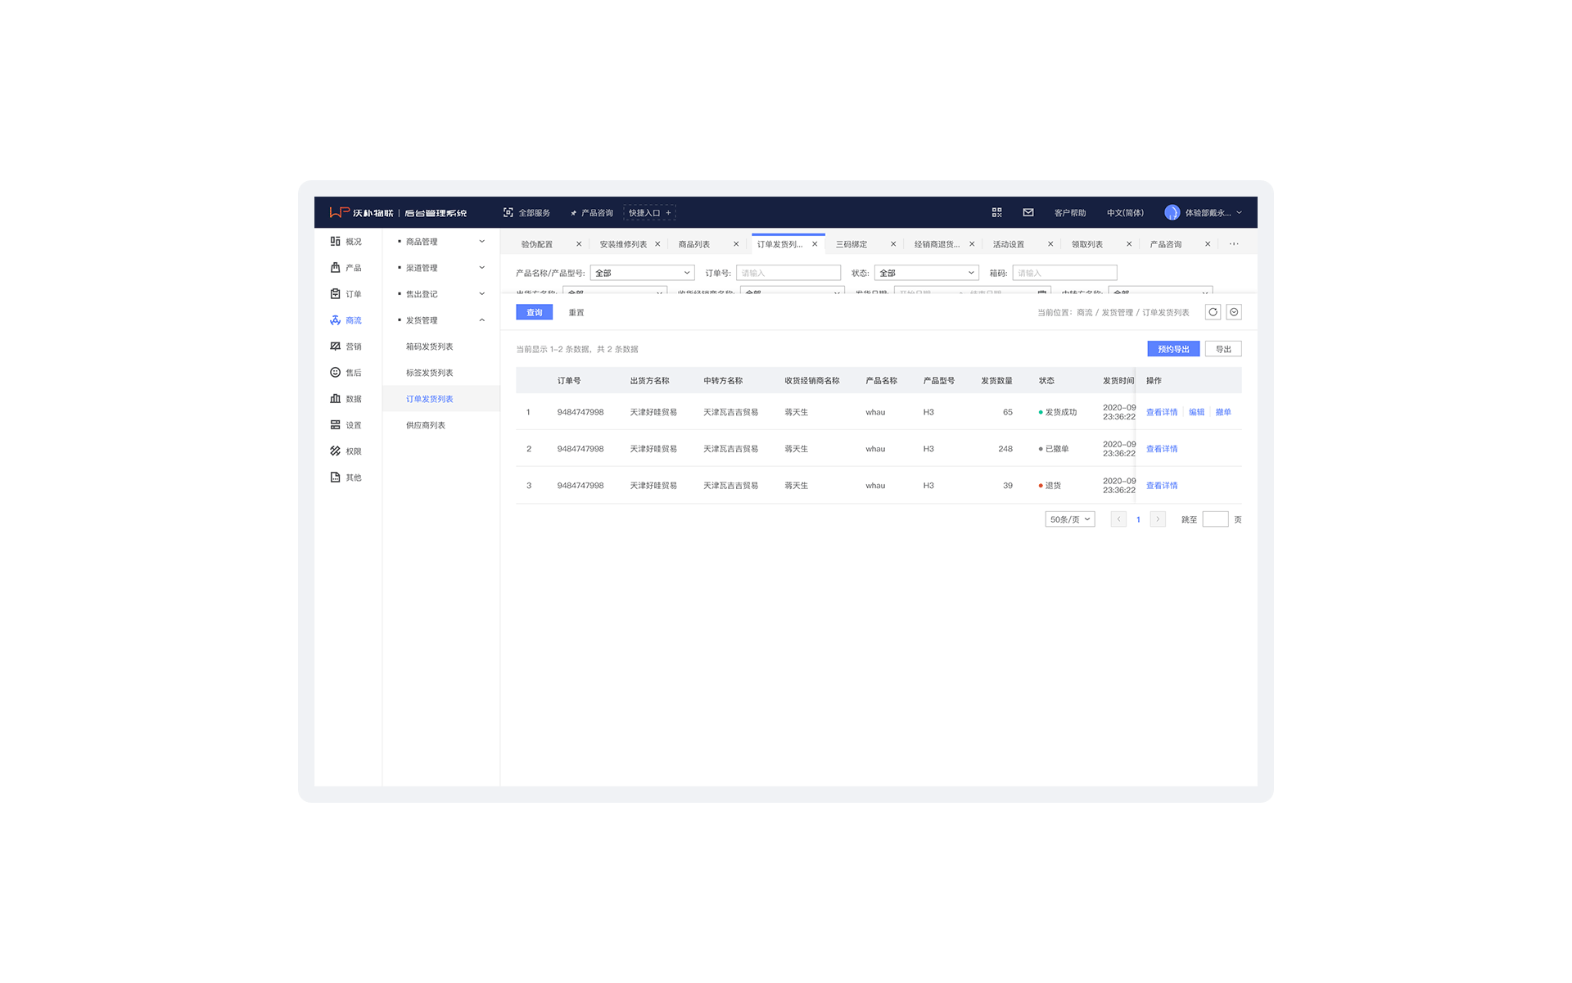Click the blue 查询 search button
The width and height of the screenshot is (1572, 983).
point(534,312)
